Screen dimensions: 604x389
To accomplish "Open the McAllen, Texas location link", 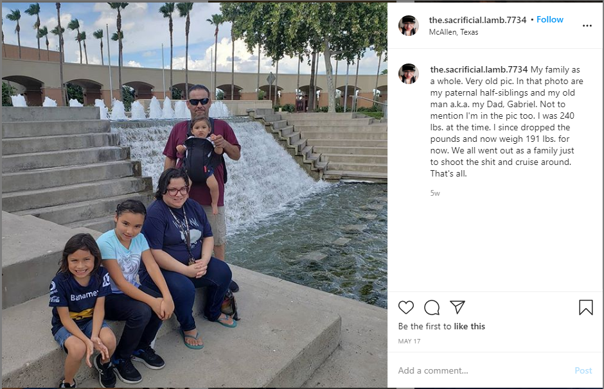I will [454, 32].
